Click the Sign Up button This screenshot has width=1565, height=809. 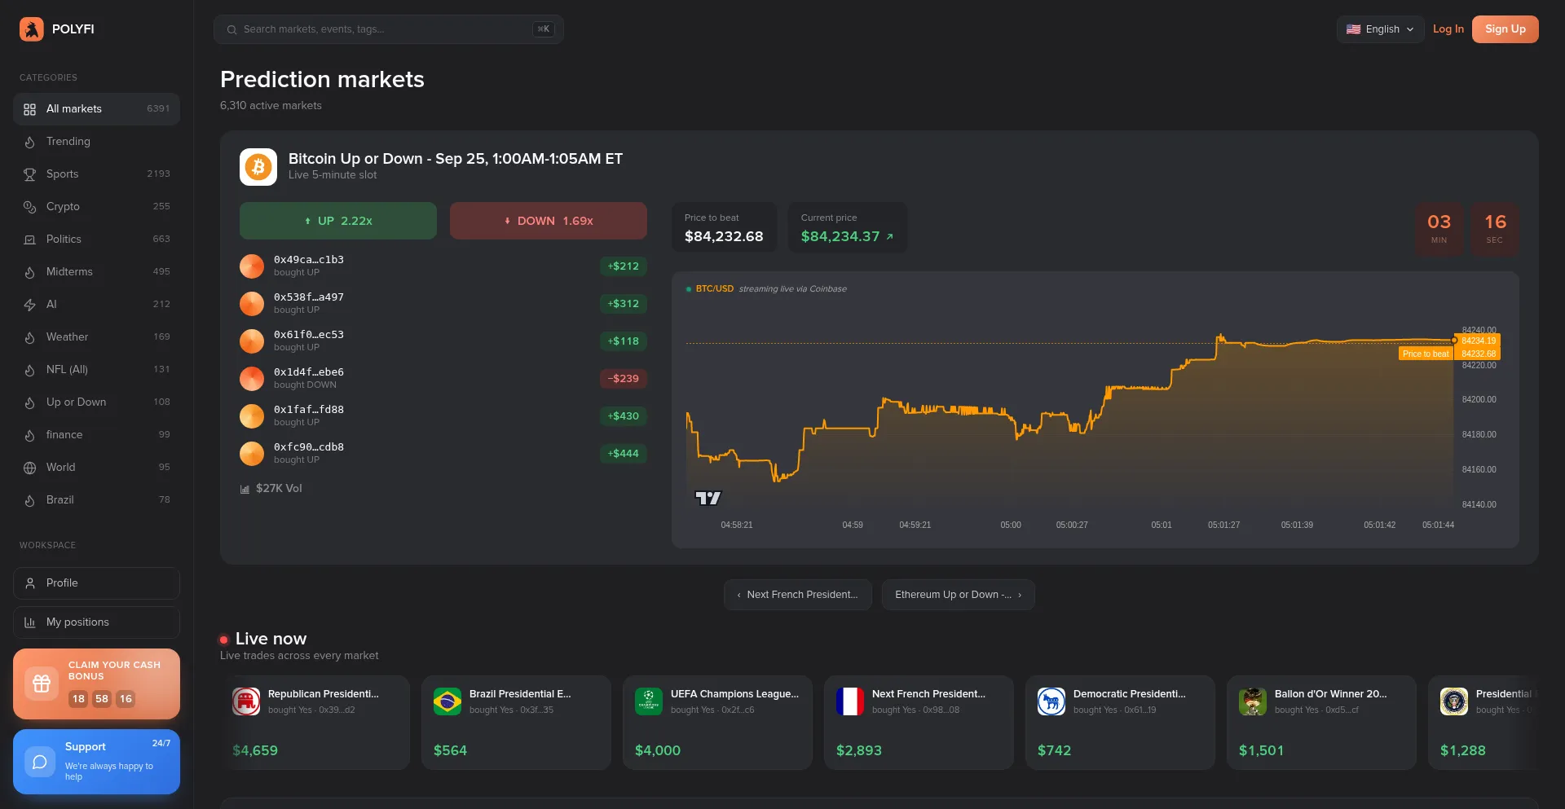(1505, 29)
